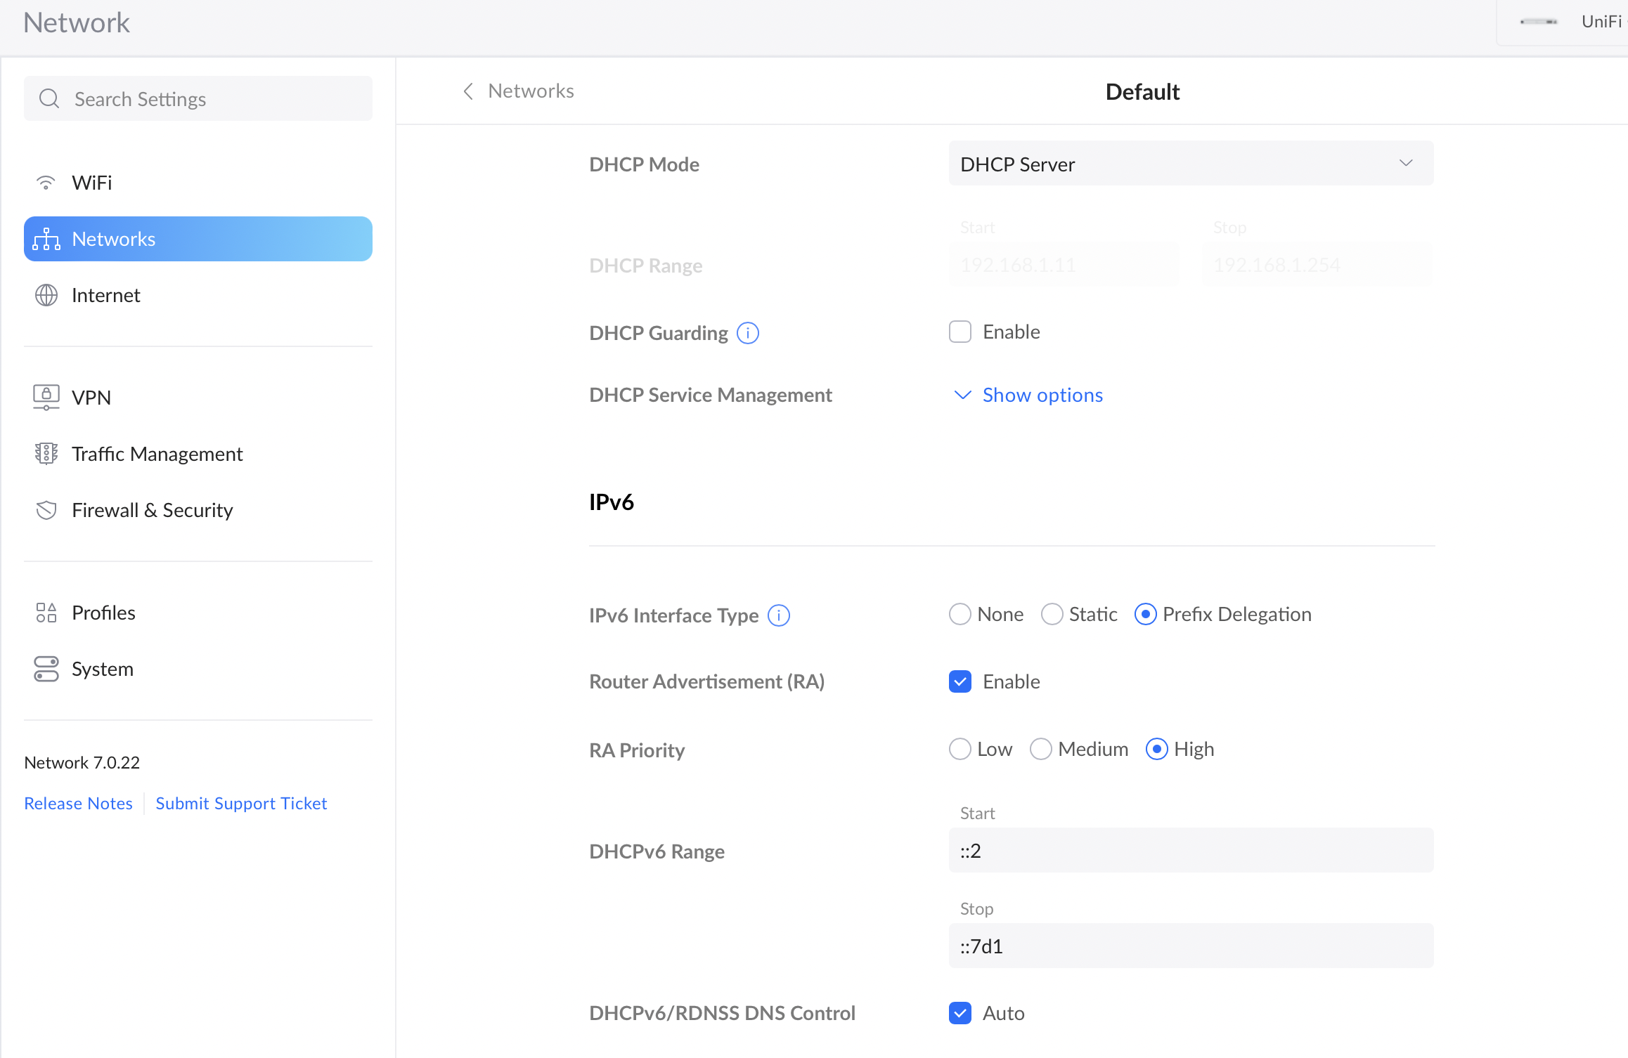Image resolution: width=1628 pixels, height=1058 pixels.
Task: Open DHCP Guarding info tooltip icon
Action: click(748, 333)
